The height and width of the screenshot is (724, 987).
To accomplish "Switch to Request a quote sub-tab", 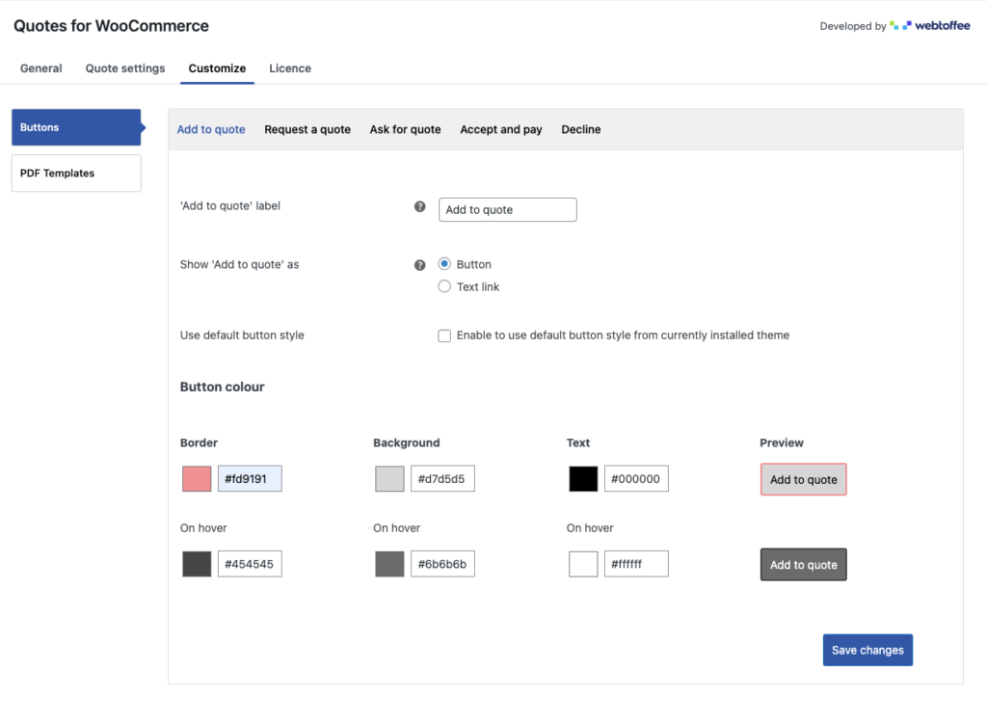I will click(x=307, y=129).
